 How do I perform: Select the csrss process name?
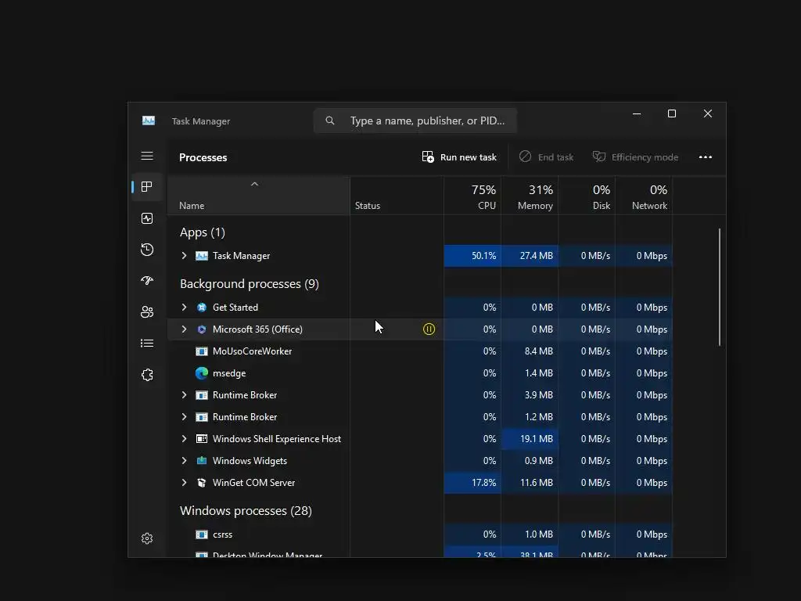(x=223, y=534)
